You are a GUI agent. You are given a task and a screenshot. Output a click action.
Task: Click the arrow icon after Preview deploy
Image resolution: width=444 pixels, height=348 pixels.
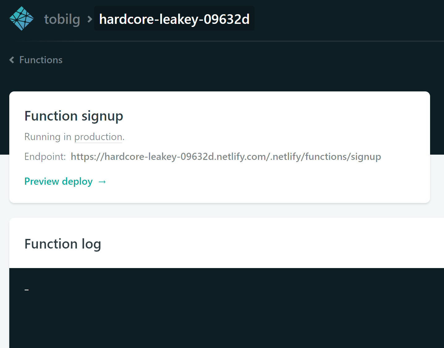(102, 182)
